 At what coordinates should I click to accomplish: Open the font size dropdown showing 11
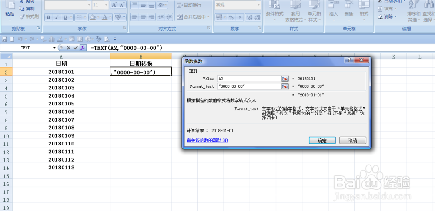107,5
